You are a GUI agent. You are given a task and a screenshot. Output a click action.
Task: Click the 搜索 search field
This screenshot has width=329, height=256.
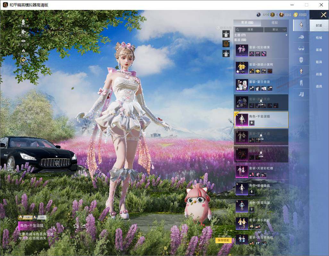tap(249, 29)
